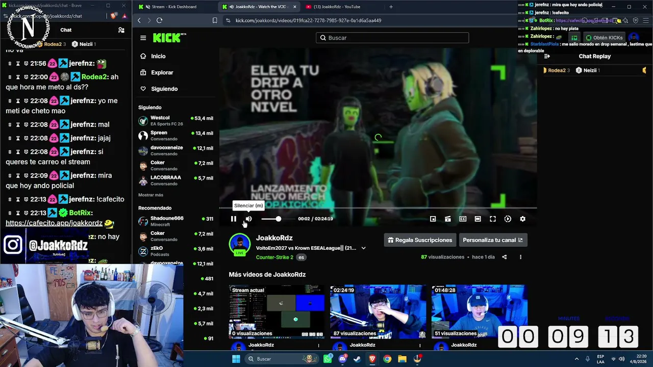
Task: Bookmark this page in Brave
Action: (215, 20)
